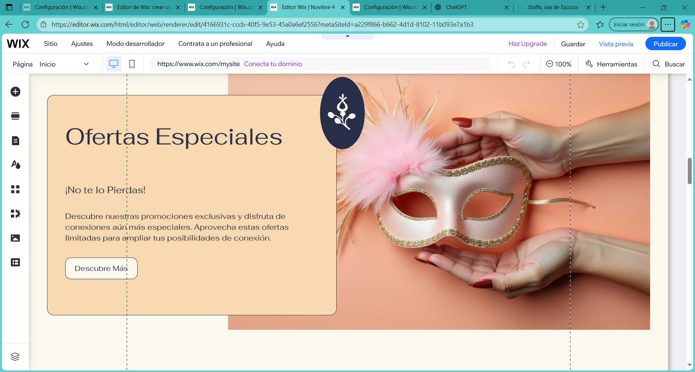Select the dark oval flower logo
Viewport: 695px width, 372px height.
coord(342,113)
